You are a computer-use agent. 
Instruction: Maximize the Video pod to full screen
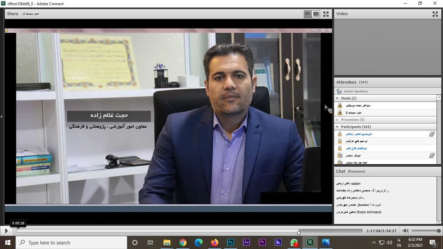[x=435, y=14]
